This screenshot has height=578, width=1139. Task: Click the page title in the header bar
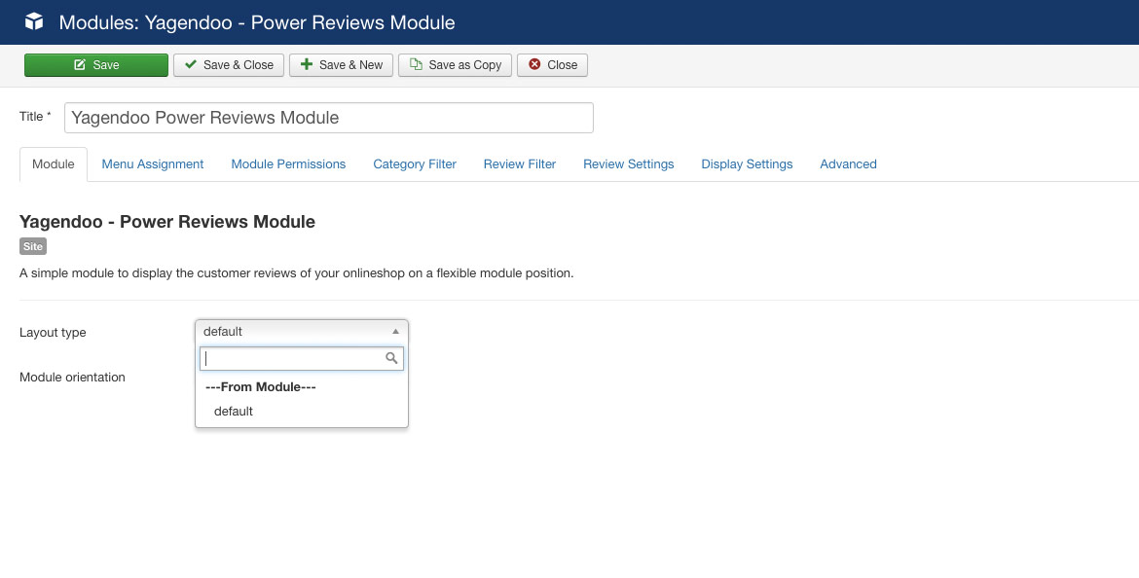[x=257, y=22]
